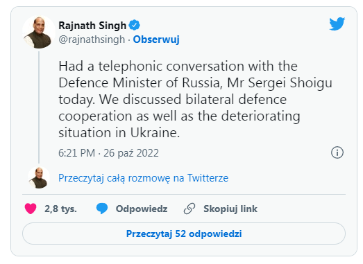Follow the account via Obserwuj
Screen dimensions: 363x264
156,39
